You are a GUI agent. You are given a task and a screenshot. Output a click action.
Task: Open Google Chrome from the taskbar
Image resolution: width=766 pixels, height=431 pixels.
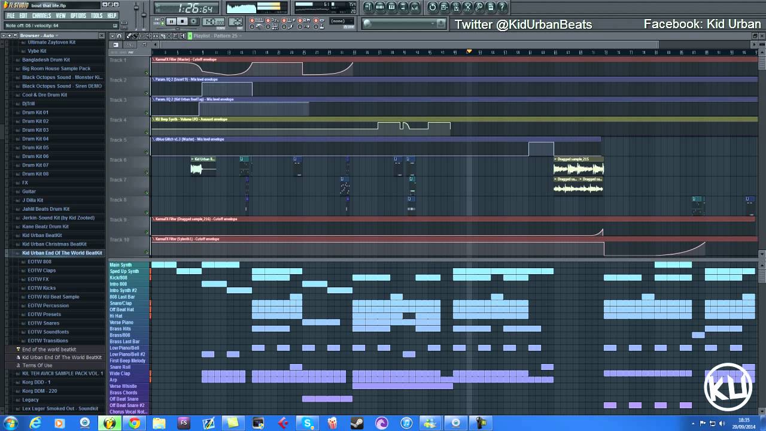pos(134,423)
